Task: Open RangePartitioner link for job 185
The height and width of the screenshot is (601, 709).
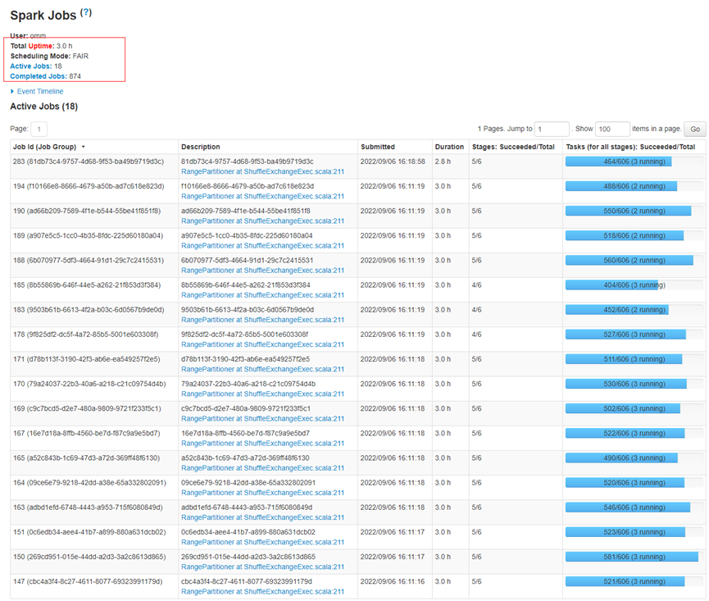Action: click(x=263, y=295)
